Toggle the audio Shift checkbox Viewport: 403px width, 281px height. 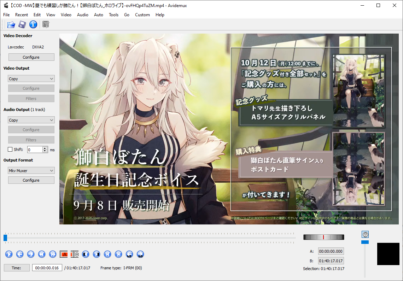click(x=10, y=150)
